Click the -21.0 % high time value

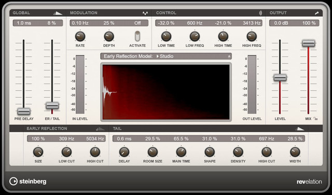click(223, 23)
